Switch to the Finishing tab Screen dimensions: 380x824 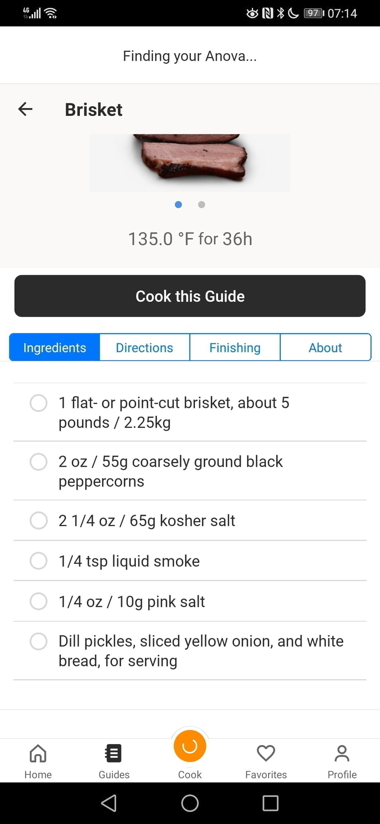coord(235,348)
